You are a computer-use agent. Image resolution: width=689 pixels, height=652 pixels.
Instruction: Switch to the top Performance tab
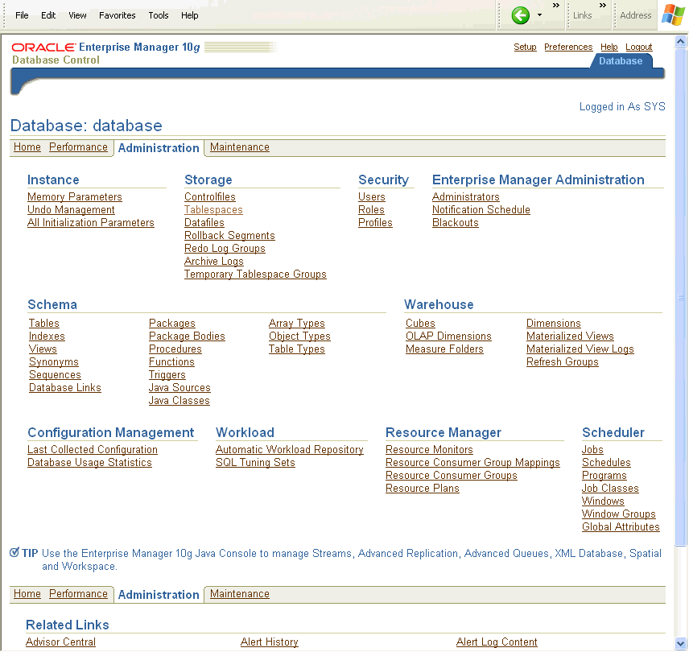click(78, 147)
